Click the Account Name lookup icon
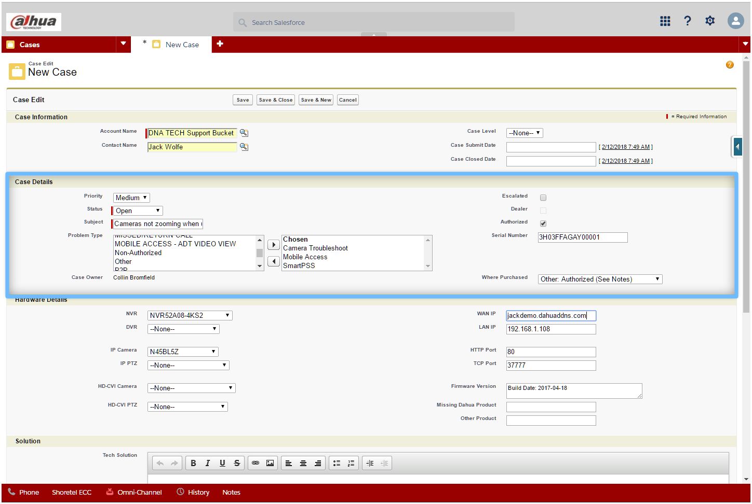The width and height of the screenshot is (752, 504). (x=244, y=133)
